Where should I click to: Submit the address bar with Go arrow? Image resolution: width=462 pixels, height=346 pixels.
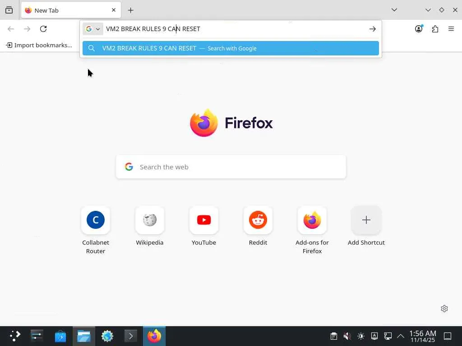point(372,29)
